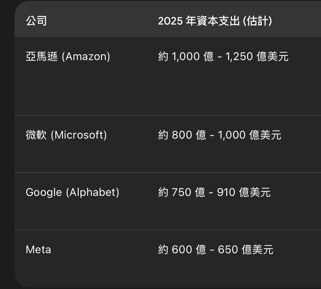This screenshot has width=321, height=289.
Task: Click the 650 figure in Meta's row
Action: (x=227, y=250)
